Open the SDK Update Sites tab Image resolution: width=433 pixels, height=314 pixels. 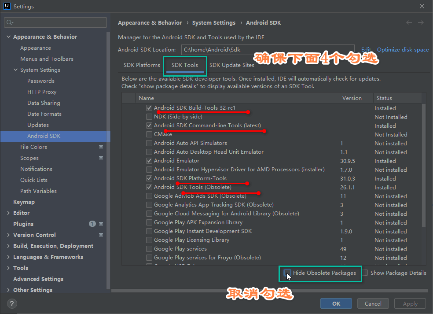[x=232, y=65]
